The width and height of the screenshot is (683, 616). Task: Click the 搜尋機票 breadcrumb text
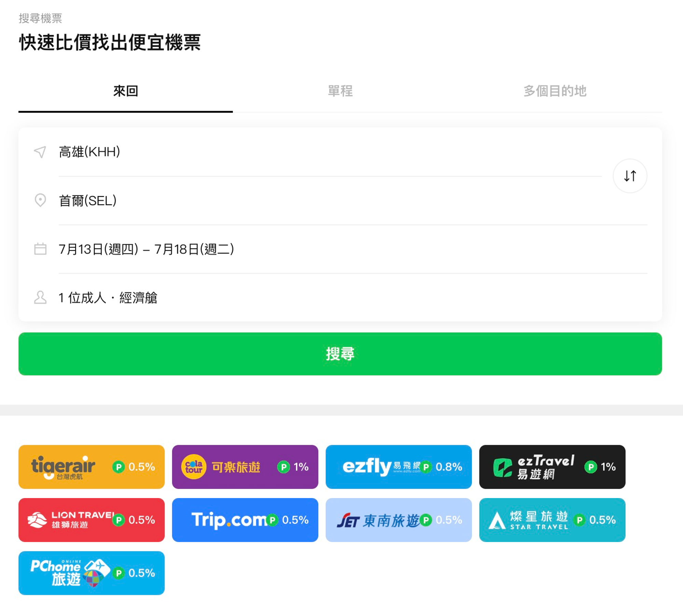40,18
